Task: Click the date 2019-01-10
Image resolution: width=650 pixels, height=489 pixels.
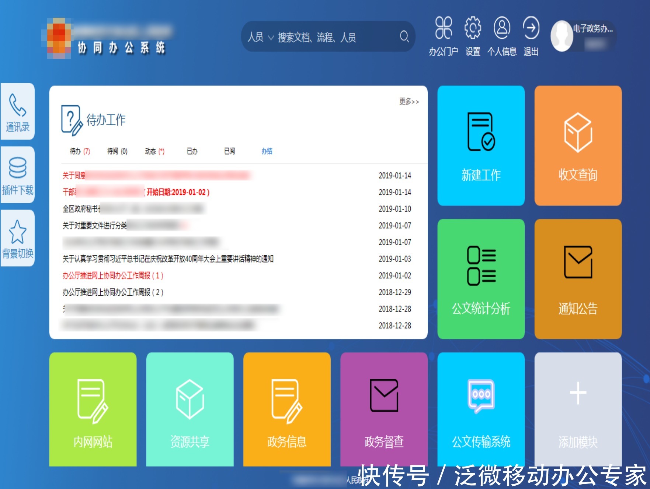Action: [395, 209]
